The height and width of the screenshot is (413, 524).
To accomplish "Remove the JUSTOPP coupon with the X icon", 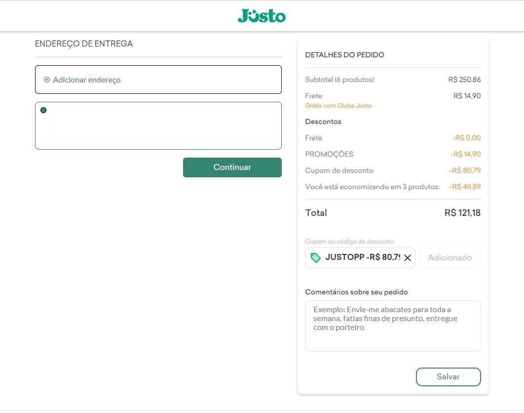I will pyautogui.click(x=408, y=258).
